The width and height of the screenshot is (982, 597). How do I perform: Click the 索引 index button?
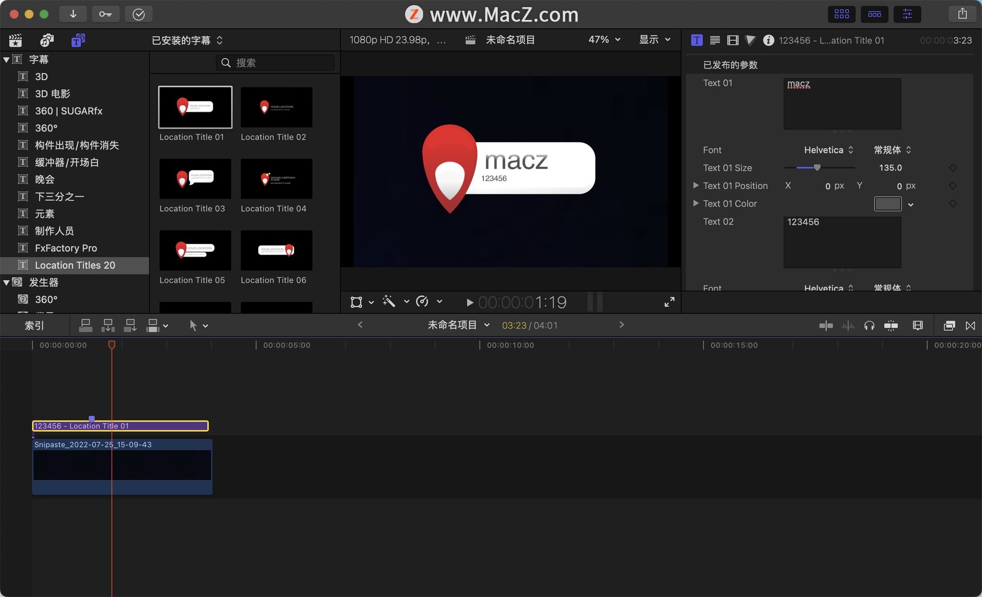[x=34, y=326]
